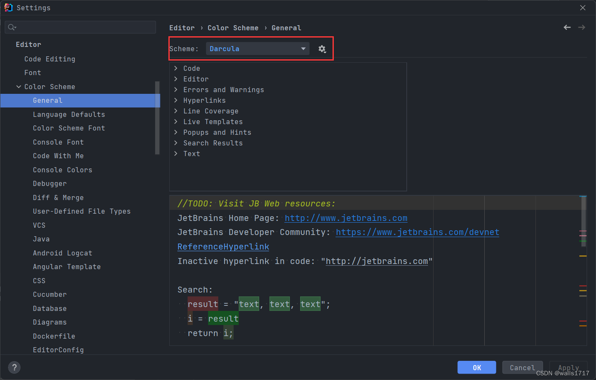Open help via question mark button
Screen dimensions: 596x380
click(14, 367)
